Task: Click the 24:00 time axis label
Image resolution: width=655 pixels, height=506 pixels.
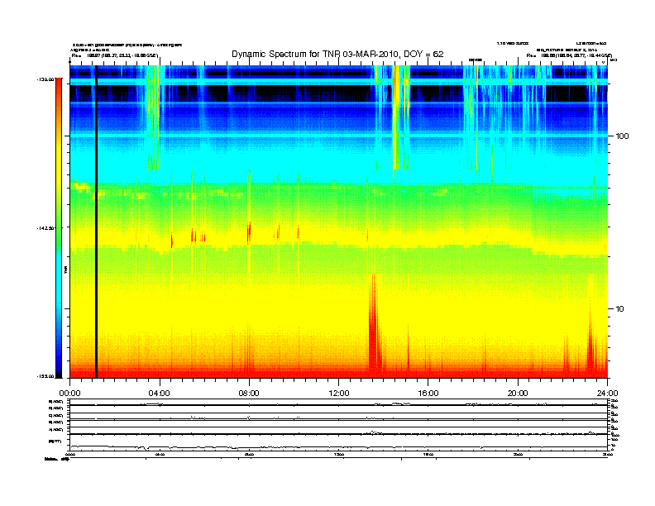Action: click(607, 394)
